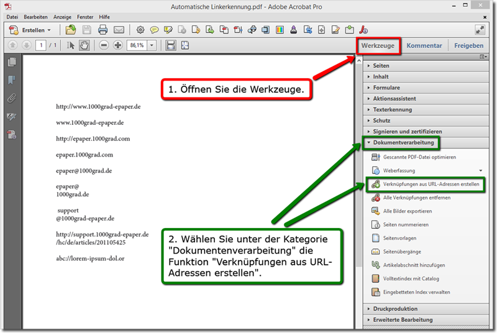Image resolution: width=497 pixels, height=333 pixels.
Task: Open the attachments paperclip panel
Action: point(12,99)
